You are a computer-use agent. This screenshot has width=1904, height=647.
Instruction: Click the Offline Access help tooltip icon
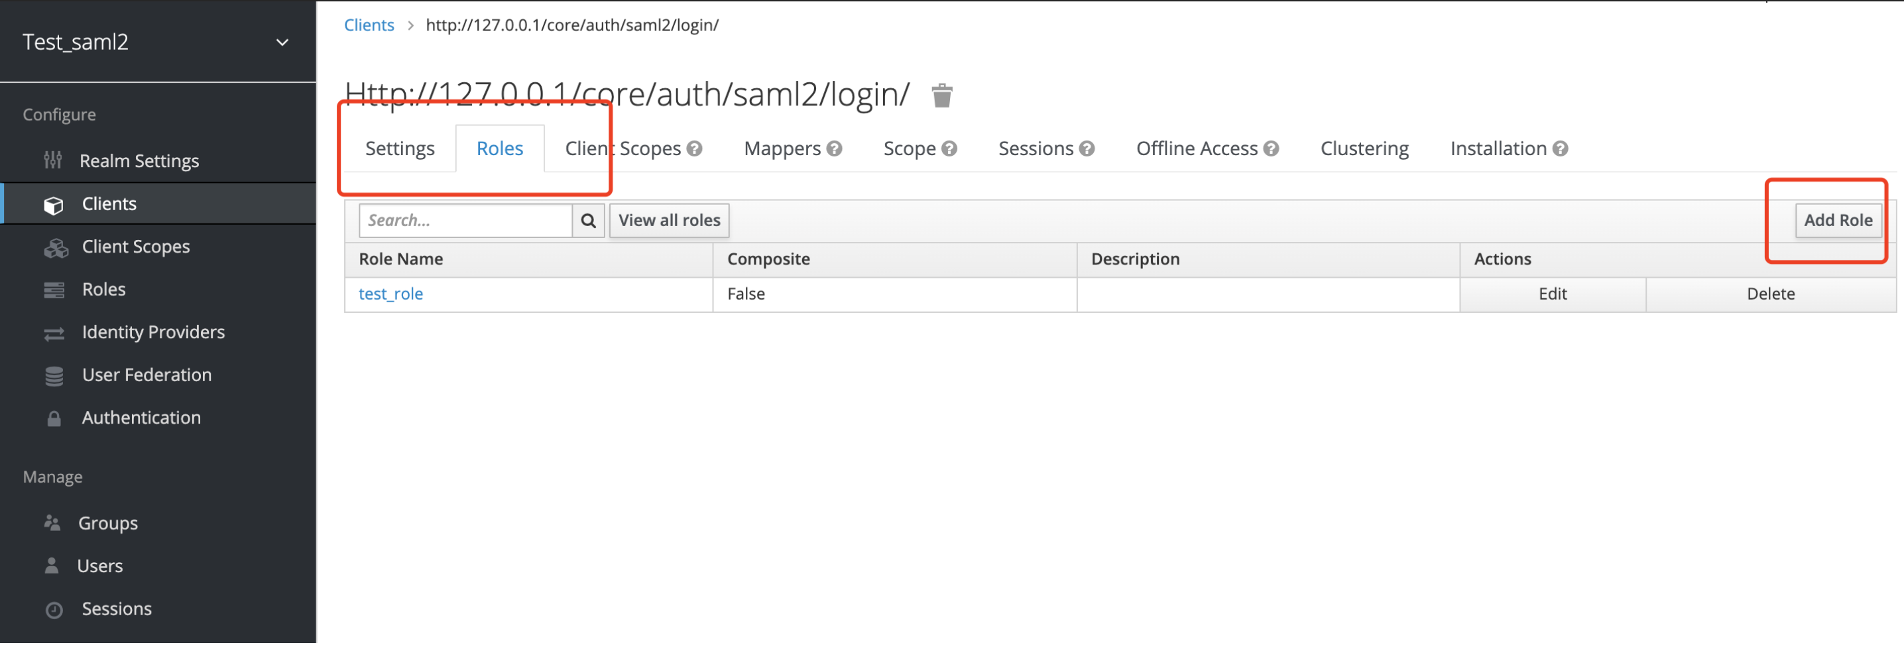pos(1272,148)
